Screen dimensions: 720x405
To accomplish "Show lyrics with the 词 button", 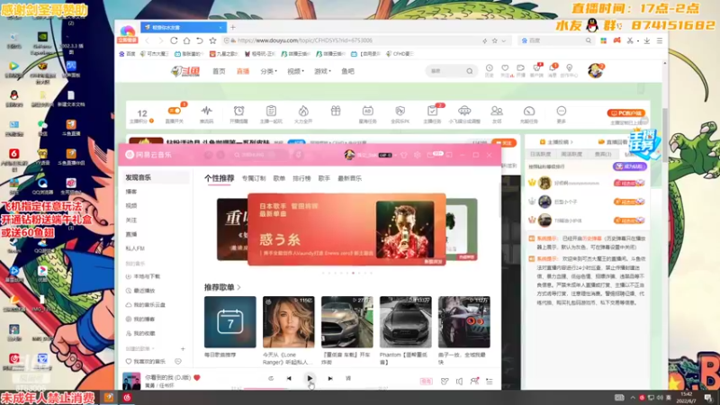I will (x=348, y=378).
